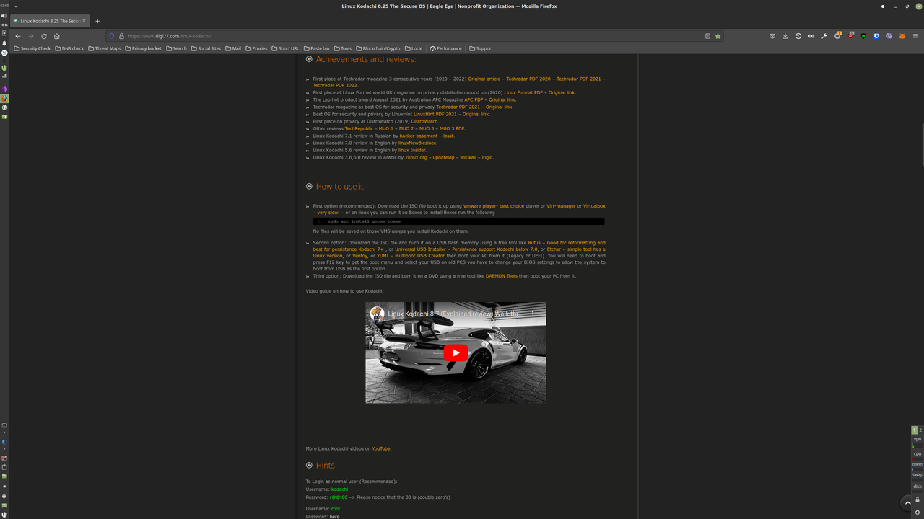The width and height of the screenshot is (924, 519).
Task: Click the tracking protection shield icon in address bar
Action: point(112,36)
